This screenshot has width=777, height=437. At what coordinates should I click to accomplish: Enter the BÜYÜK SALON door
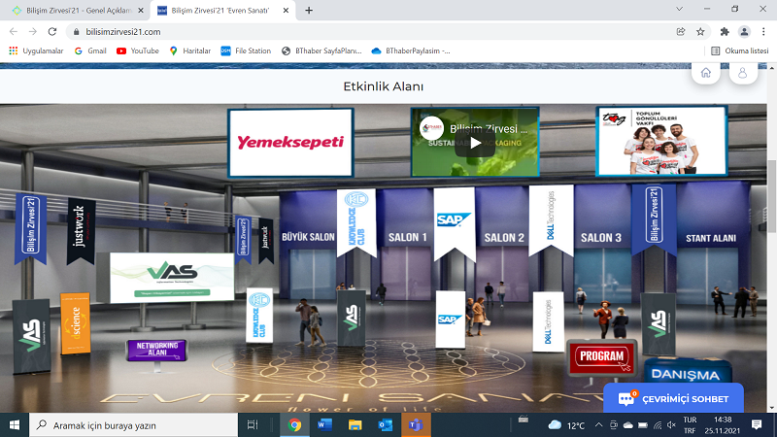312,274
